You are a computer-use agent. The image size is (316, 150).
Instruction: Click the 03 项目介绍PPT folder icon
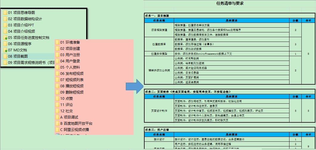[x=5, y=25]
